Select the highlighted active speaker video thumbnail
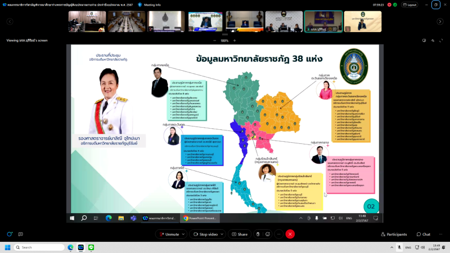The height and width of the screenshot is (253, 450). coord(323,21)
